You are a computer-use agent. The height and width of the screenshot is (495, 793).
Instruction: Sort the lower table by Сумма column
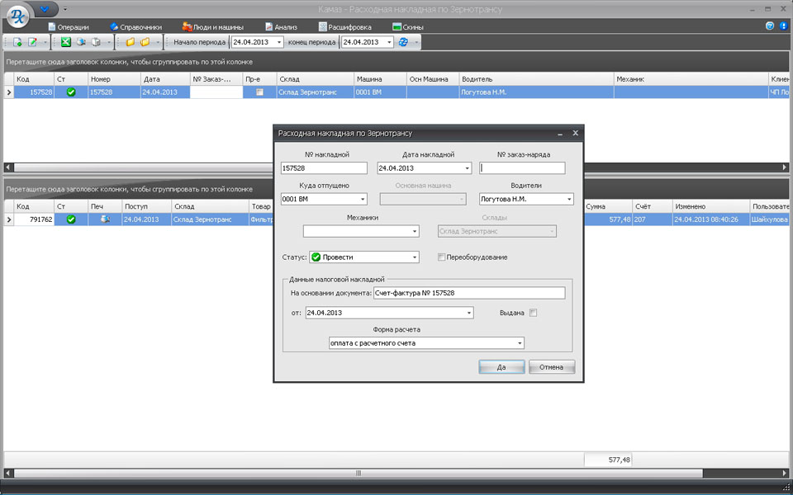click(608, 206)
